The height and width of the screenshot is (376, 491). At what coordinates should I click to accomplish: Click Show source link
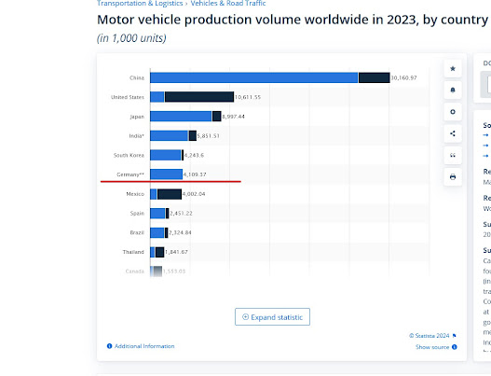click(x=432, y=347)
